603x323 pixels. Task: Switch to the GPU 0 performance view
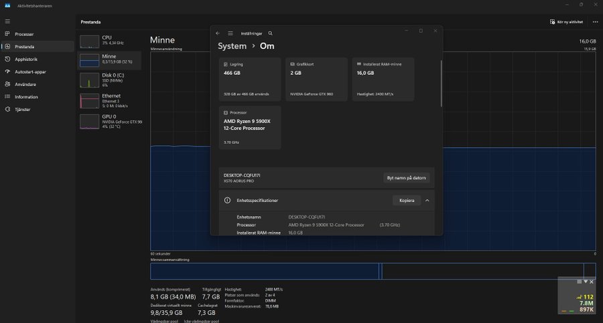(110, 120)
